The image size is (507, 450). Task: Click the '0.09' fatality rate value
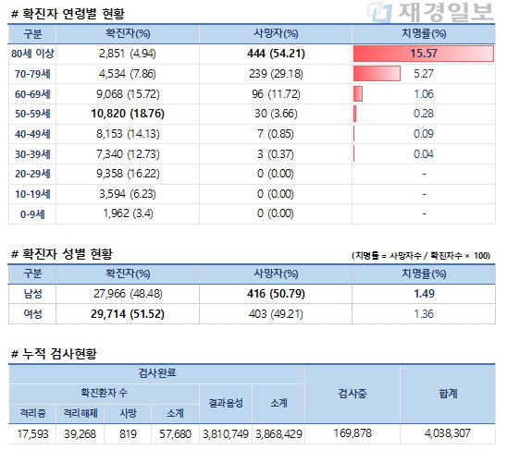424,134
